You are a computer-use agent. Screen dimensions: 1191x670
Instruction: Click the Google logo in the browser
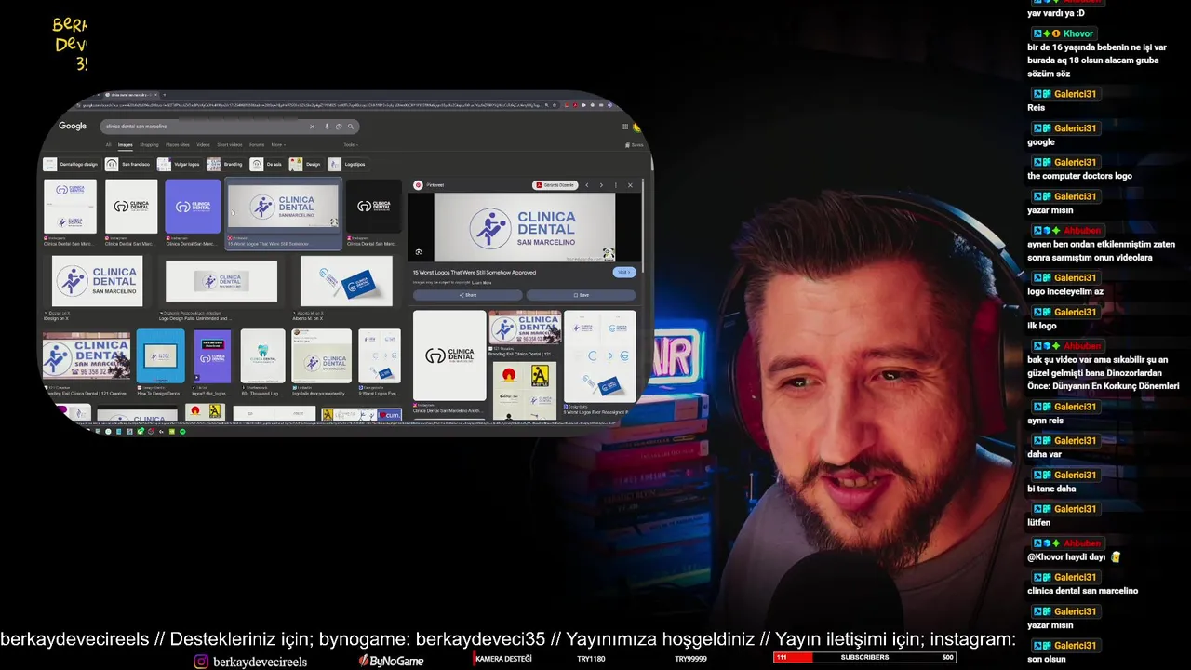tap(73, 126)
